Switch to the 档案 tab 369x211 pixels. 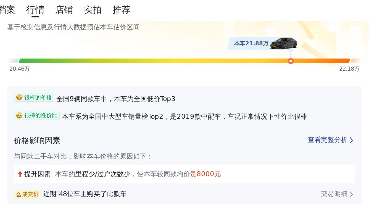pos(7,10)
